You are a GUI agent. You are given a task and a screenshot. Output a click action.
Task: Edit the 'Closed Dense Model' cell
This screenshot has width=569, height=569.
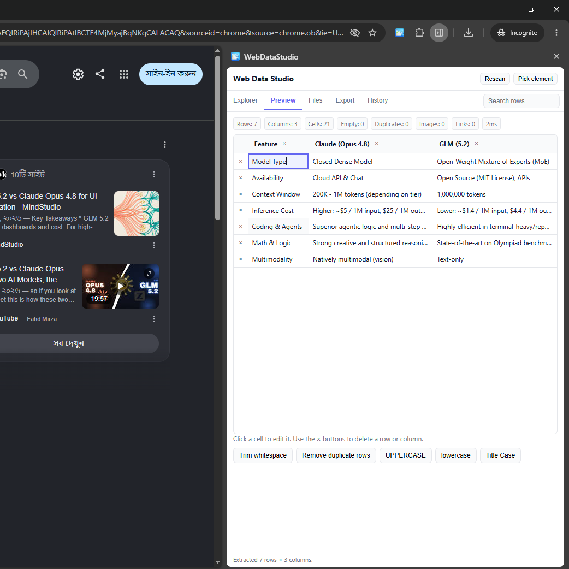[370, 162]
